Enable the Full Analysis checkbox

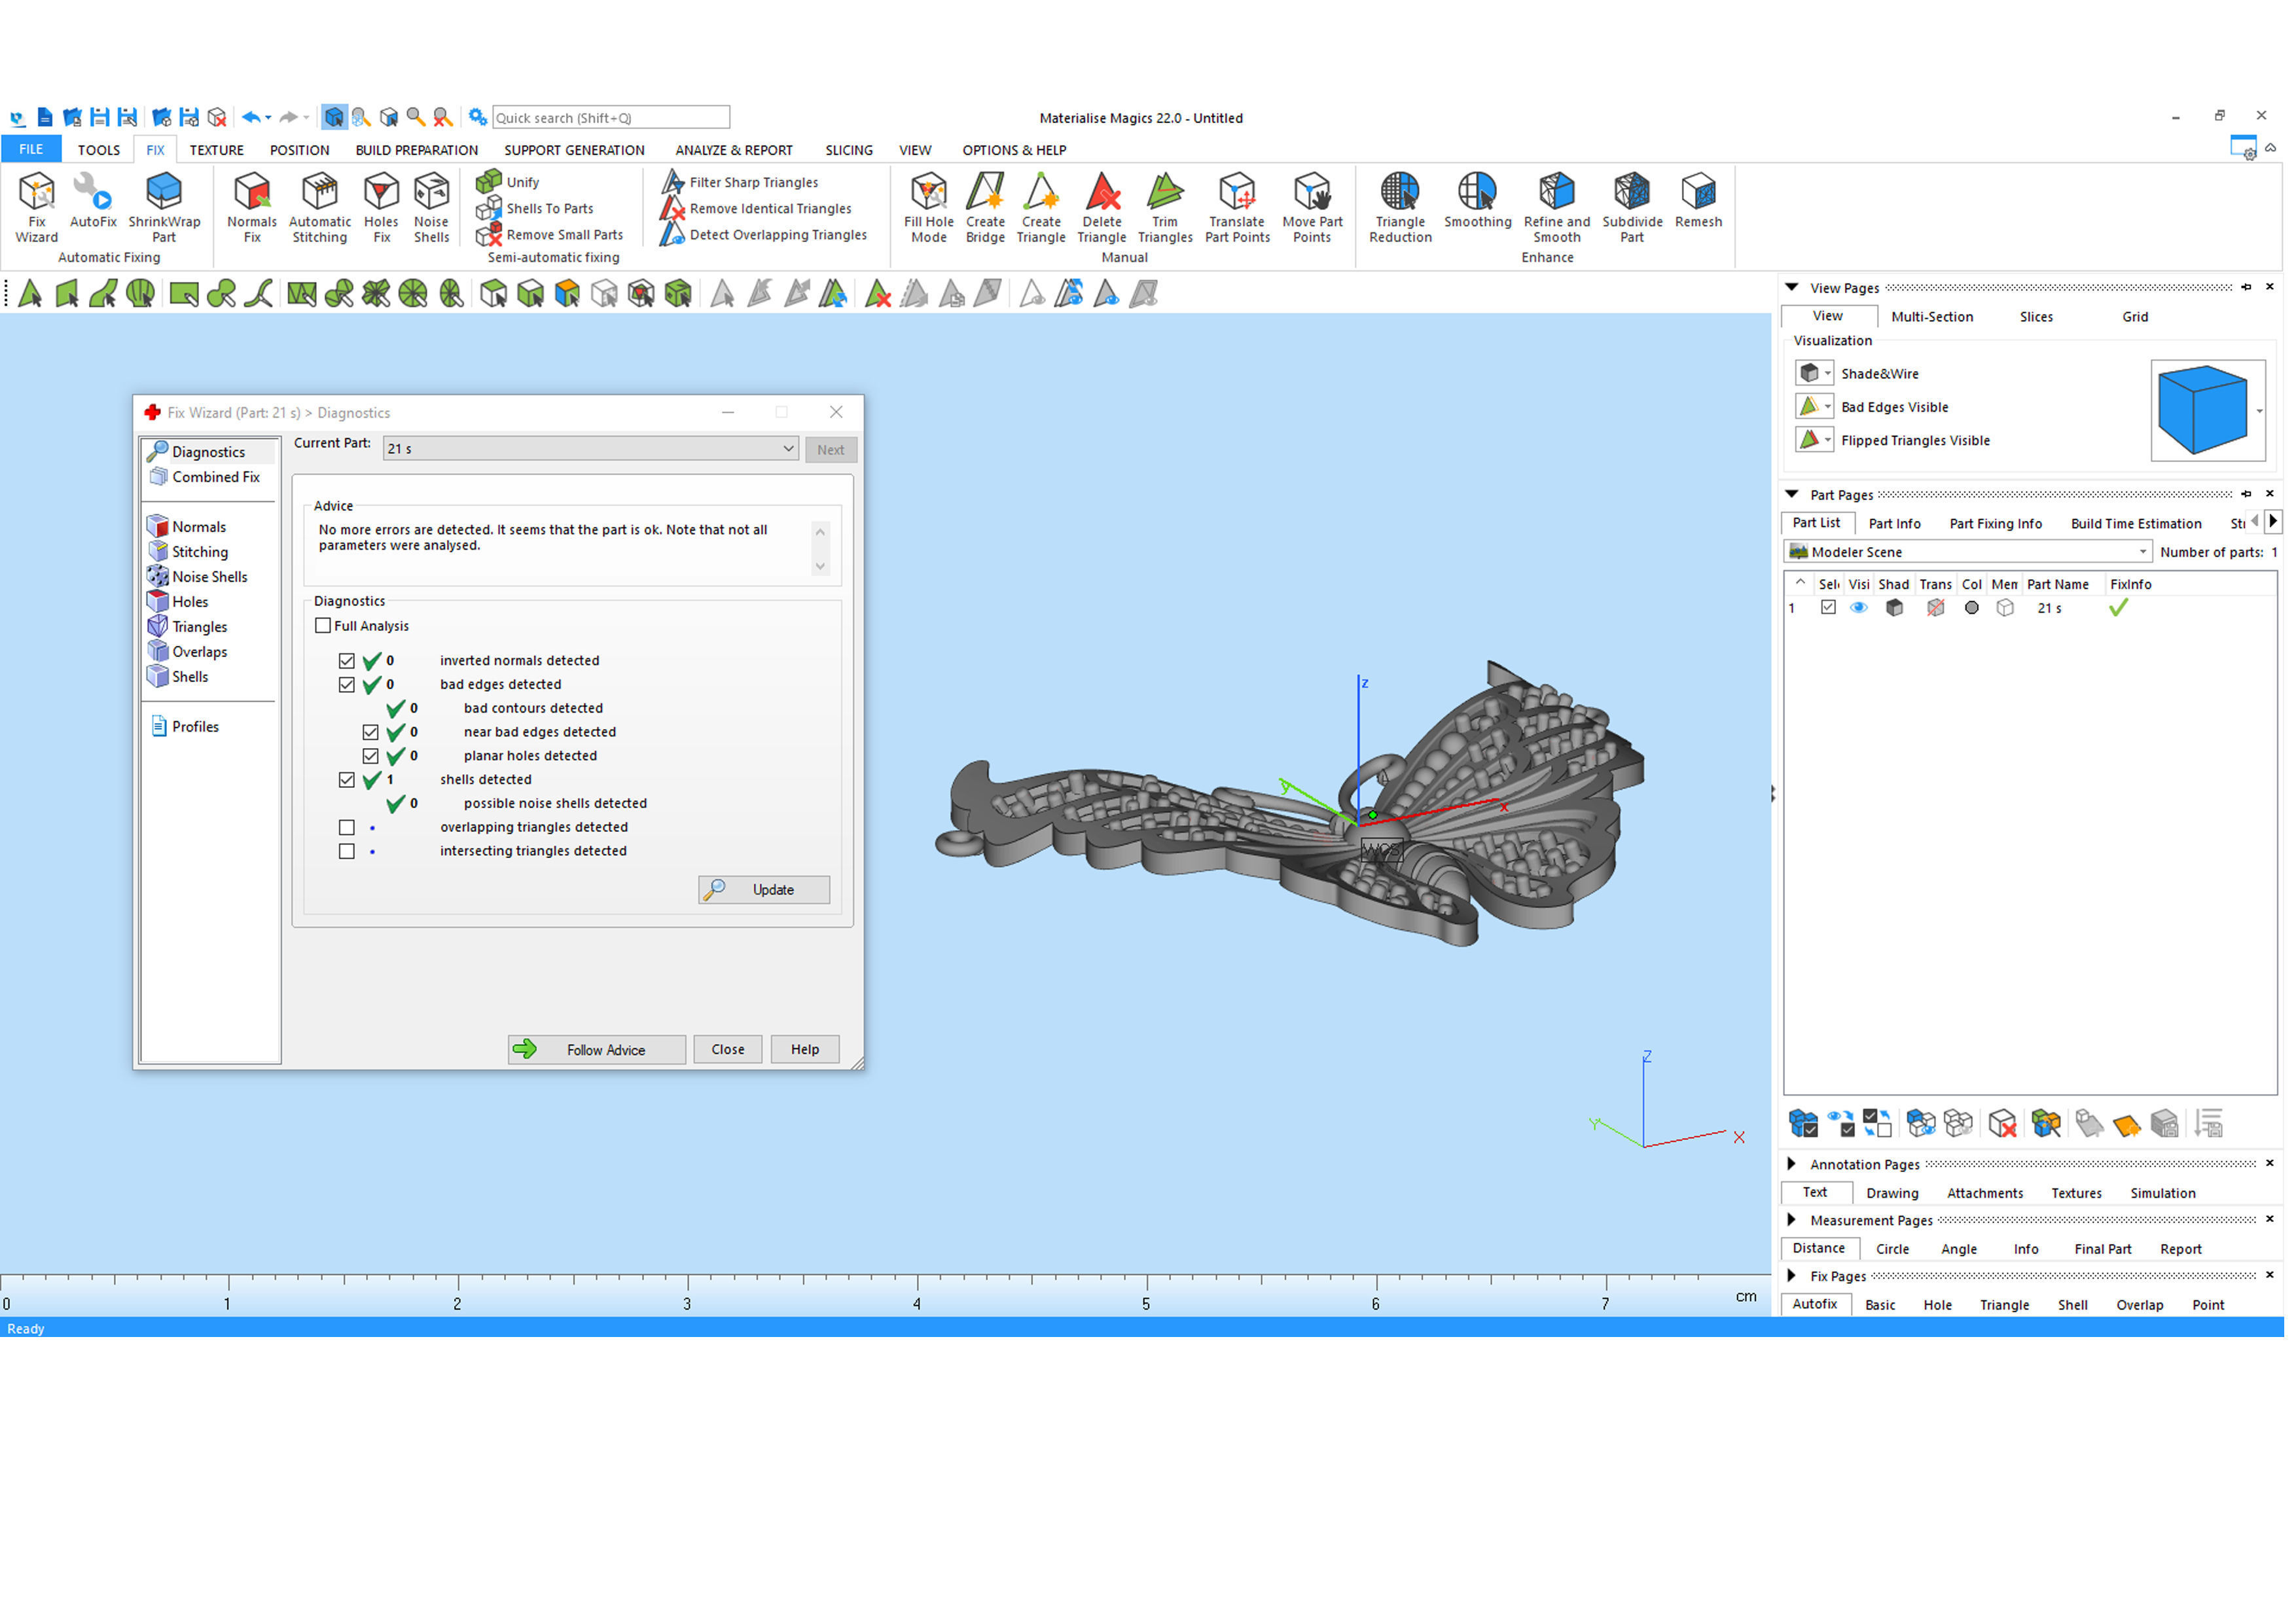[323, 626]
